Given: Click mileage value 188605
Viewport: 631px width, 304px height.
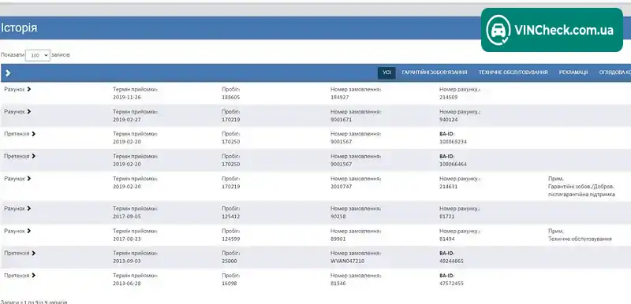Looking at the screenshot, I should (231, 97).
